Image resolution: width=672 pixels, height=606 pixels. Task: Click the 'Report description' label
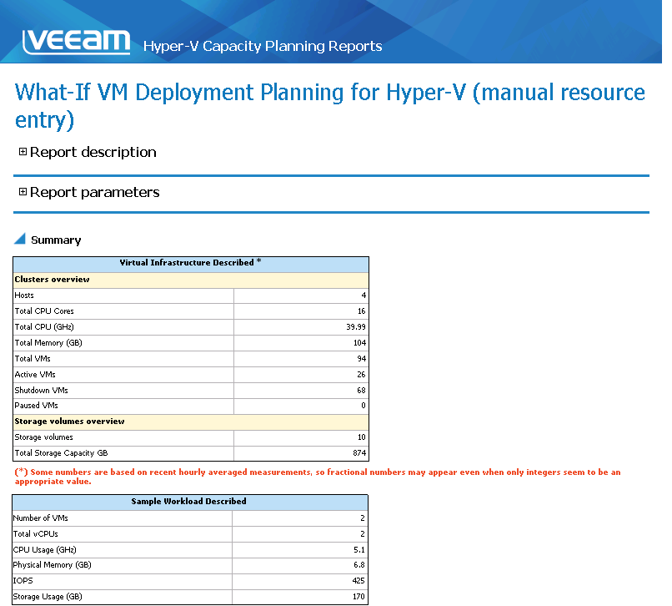[x=93, y=152]
